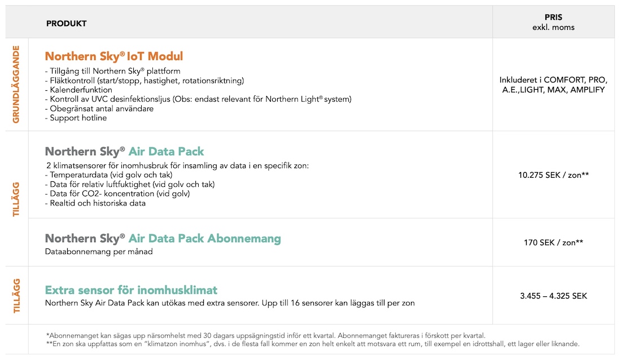Select the vertical GRUNDLÄGGANDE label
The width and height of the screenshot is (621, 359).
click(16, 84)
